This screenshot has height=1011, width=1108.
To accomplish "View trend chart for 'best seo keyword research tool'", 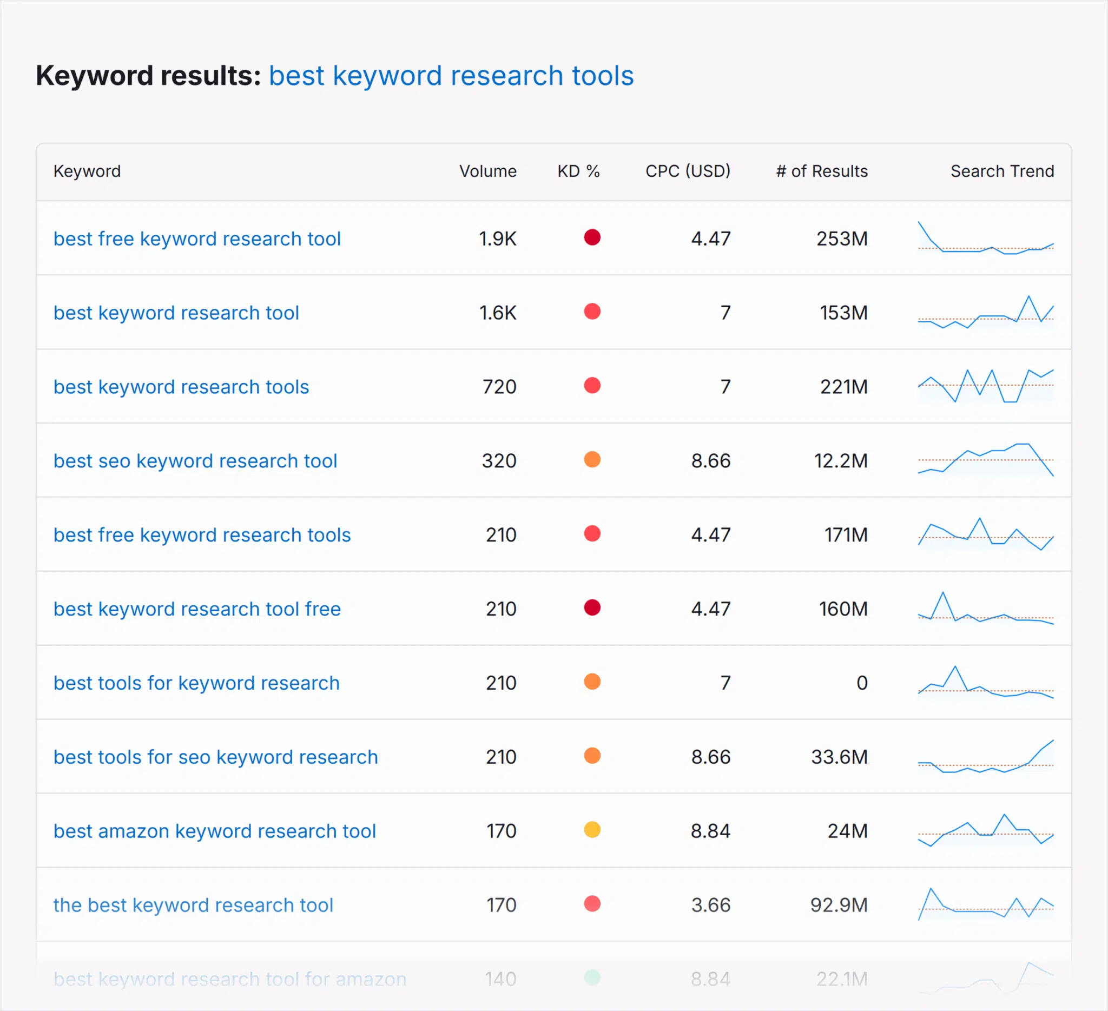I will [986, 460].
